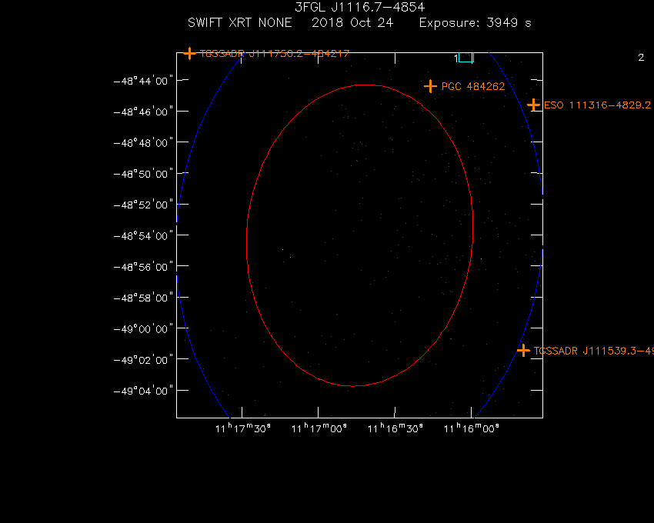Click the orange cross for TGSSADR J111758.2-484217
The width and height of the screenshot is (654, 523).
(x=189, y=53)
